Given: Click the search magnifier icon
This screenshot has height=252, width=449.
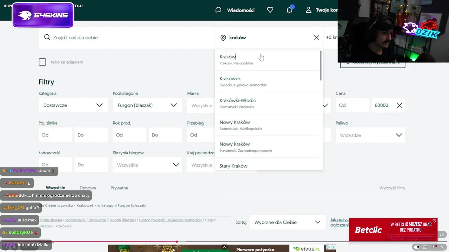Looking at the screenshot, I should (x=47, y=37).
